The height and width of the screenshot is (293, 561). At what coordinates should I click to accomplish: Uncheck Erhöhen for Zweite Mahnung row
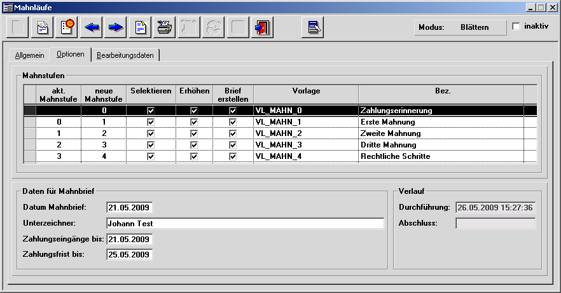[x=193, y=133]
